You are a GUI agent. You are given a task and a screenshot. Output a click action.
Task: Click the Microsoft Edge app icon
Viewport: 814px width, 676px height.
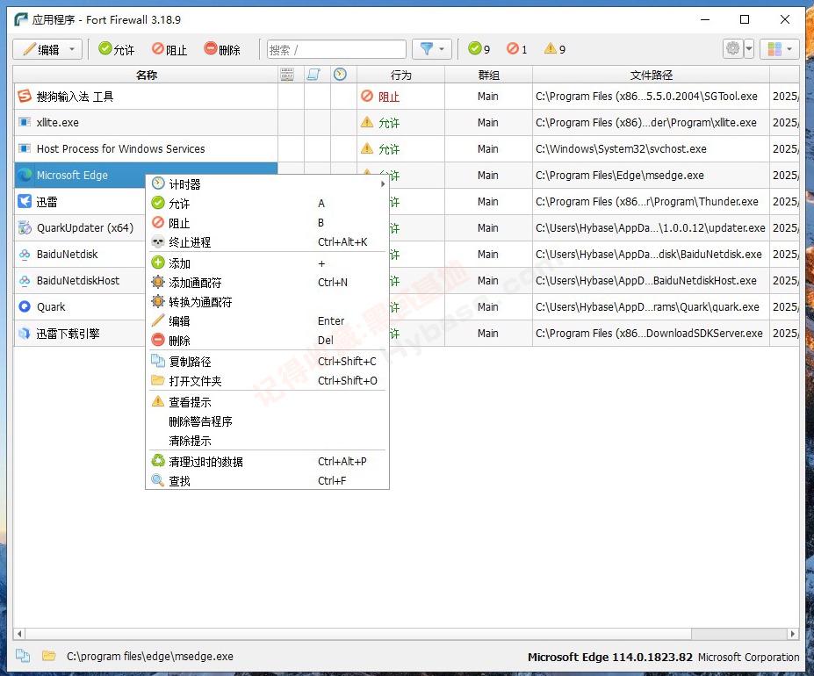coord(25,175)
